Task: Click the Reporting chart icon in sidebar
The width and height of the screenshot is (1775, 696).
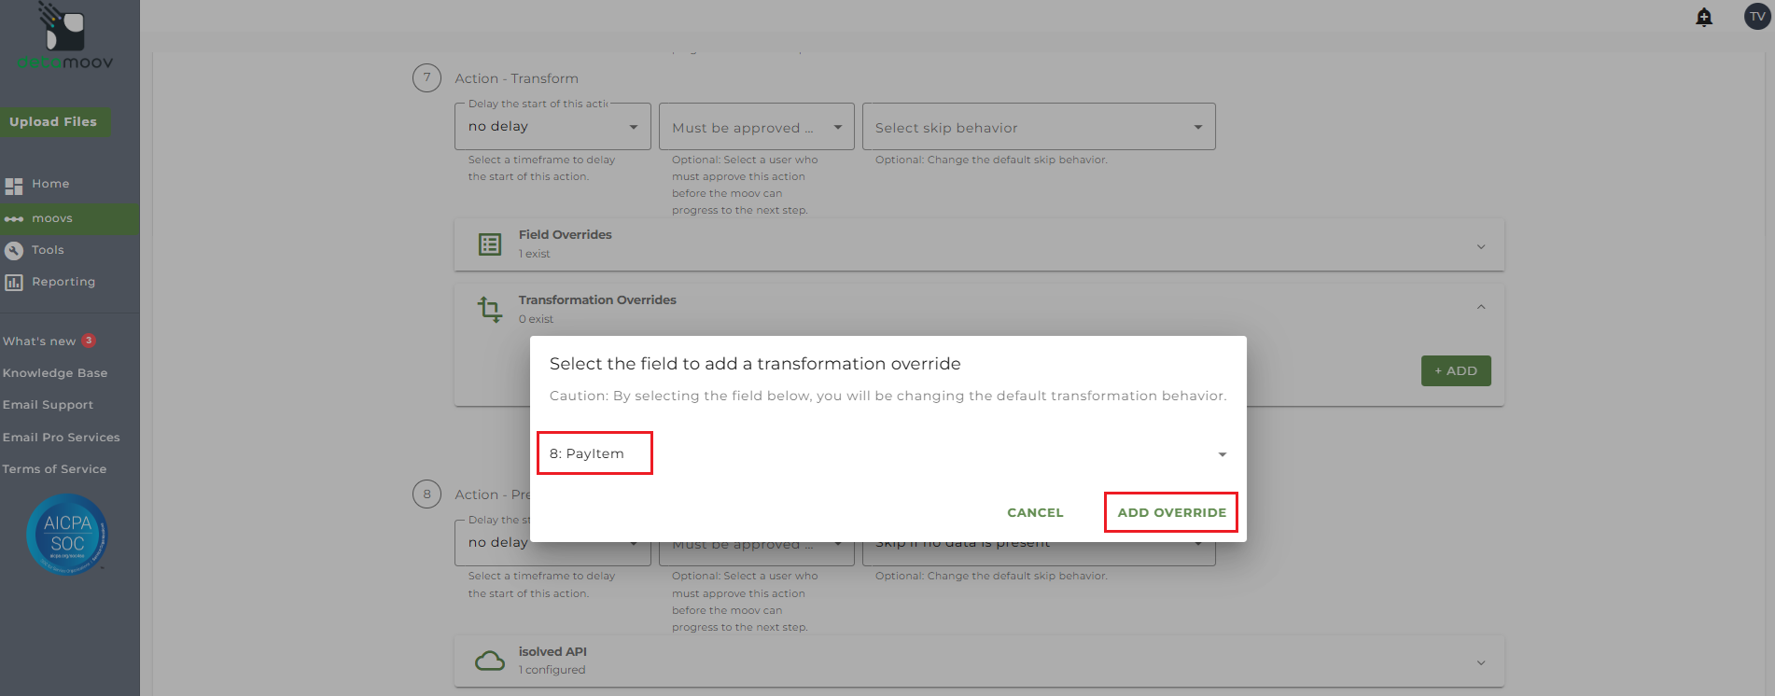Action: point(14,282)
